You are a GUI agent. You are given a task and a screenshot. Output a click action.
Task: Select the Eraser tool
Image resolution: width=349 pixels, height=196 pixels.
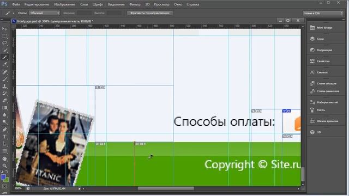(5, 100)
